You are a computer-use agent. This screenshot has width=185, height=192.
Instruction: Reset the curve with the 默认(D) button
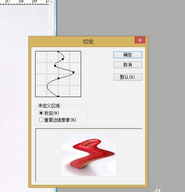tap(128, 77)
